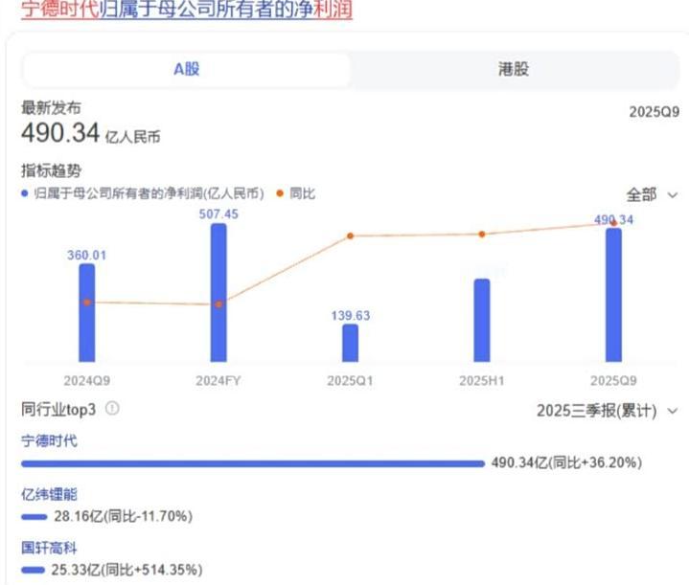Click the 28.16亿(同比-11.70%) value text
The width and height of the screenshot is (689, 585).
(124, 516)
